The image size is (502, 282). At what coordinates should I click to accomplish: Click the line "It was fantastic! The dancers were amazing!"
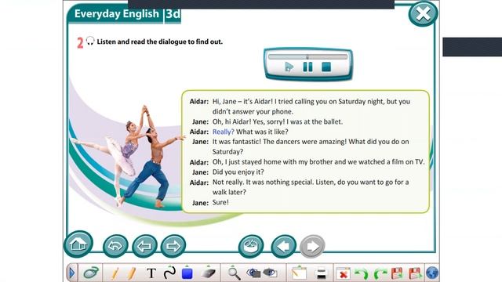tap(279, 142)
